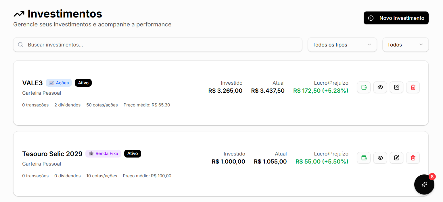Open the 'Todos os tipos' dropdown
Screen dimensions: 443x202
[x=342, y=44]
